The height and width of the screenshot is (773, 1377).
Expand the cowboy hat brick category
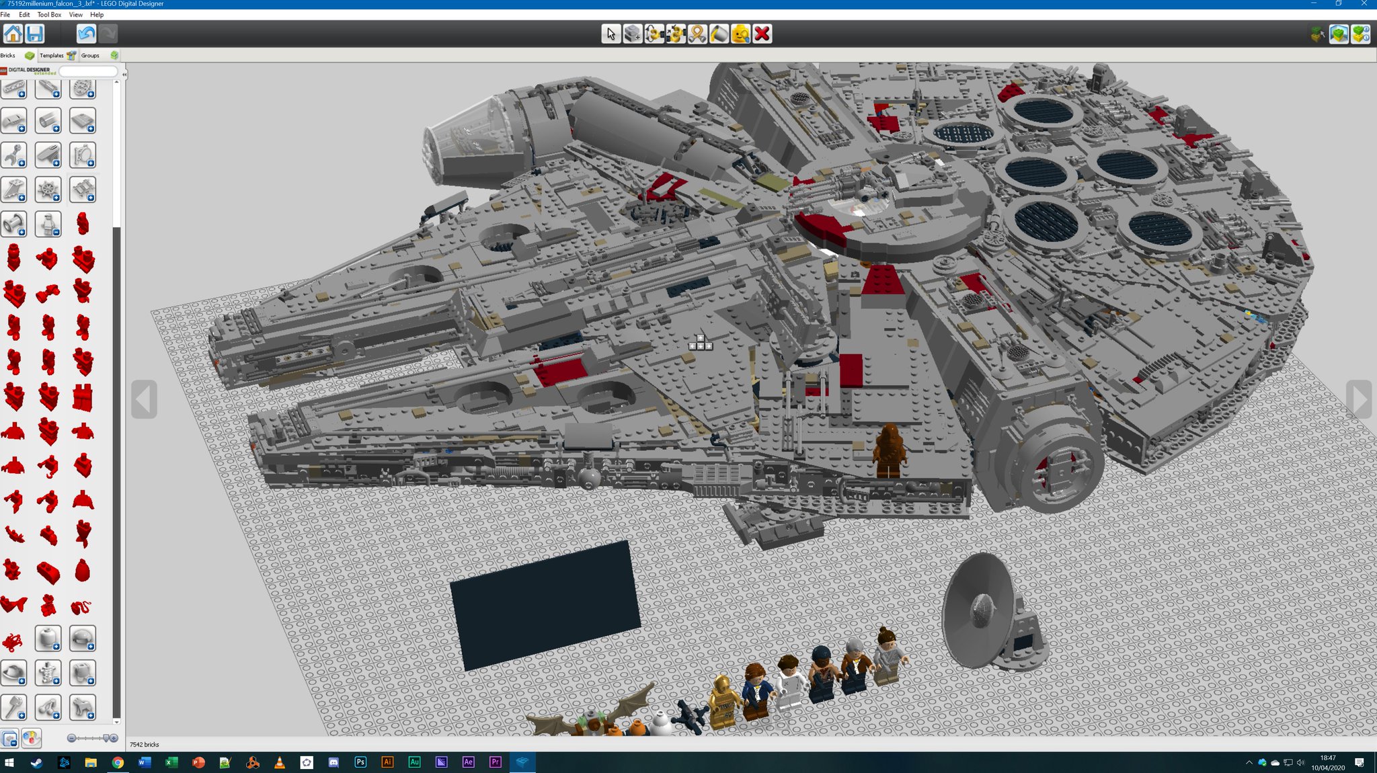pyautogui.click(x=13, y=672)
